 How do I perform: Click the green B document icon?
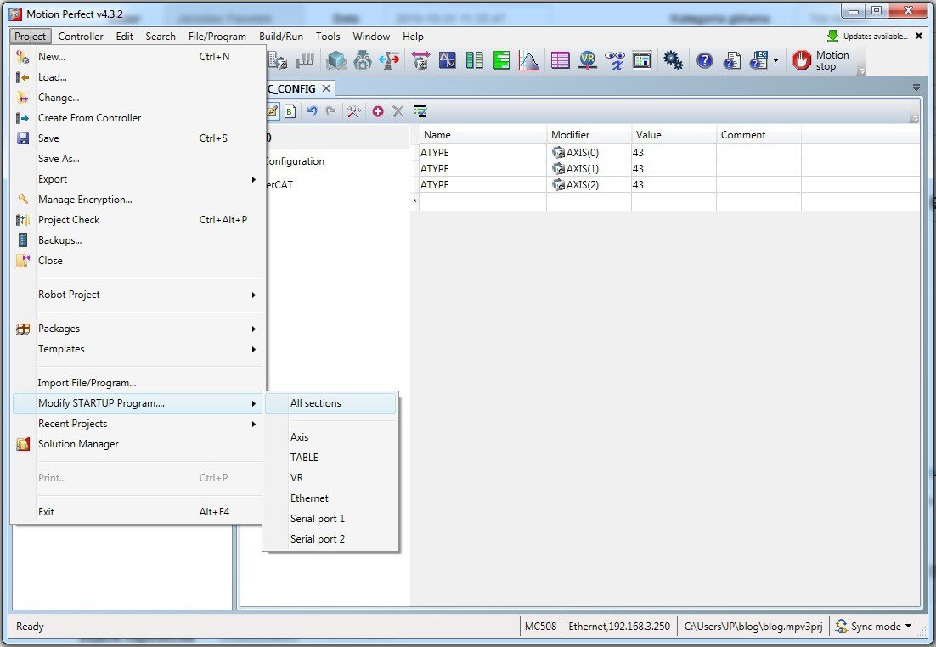290,111
